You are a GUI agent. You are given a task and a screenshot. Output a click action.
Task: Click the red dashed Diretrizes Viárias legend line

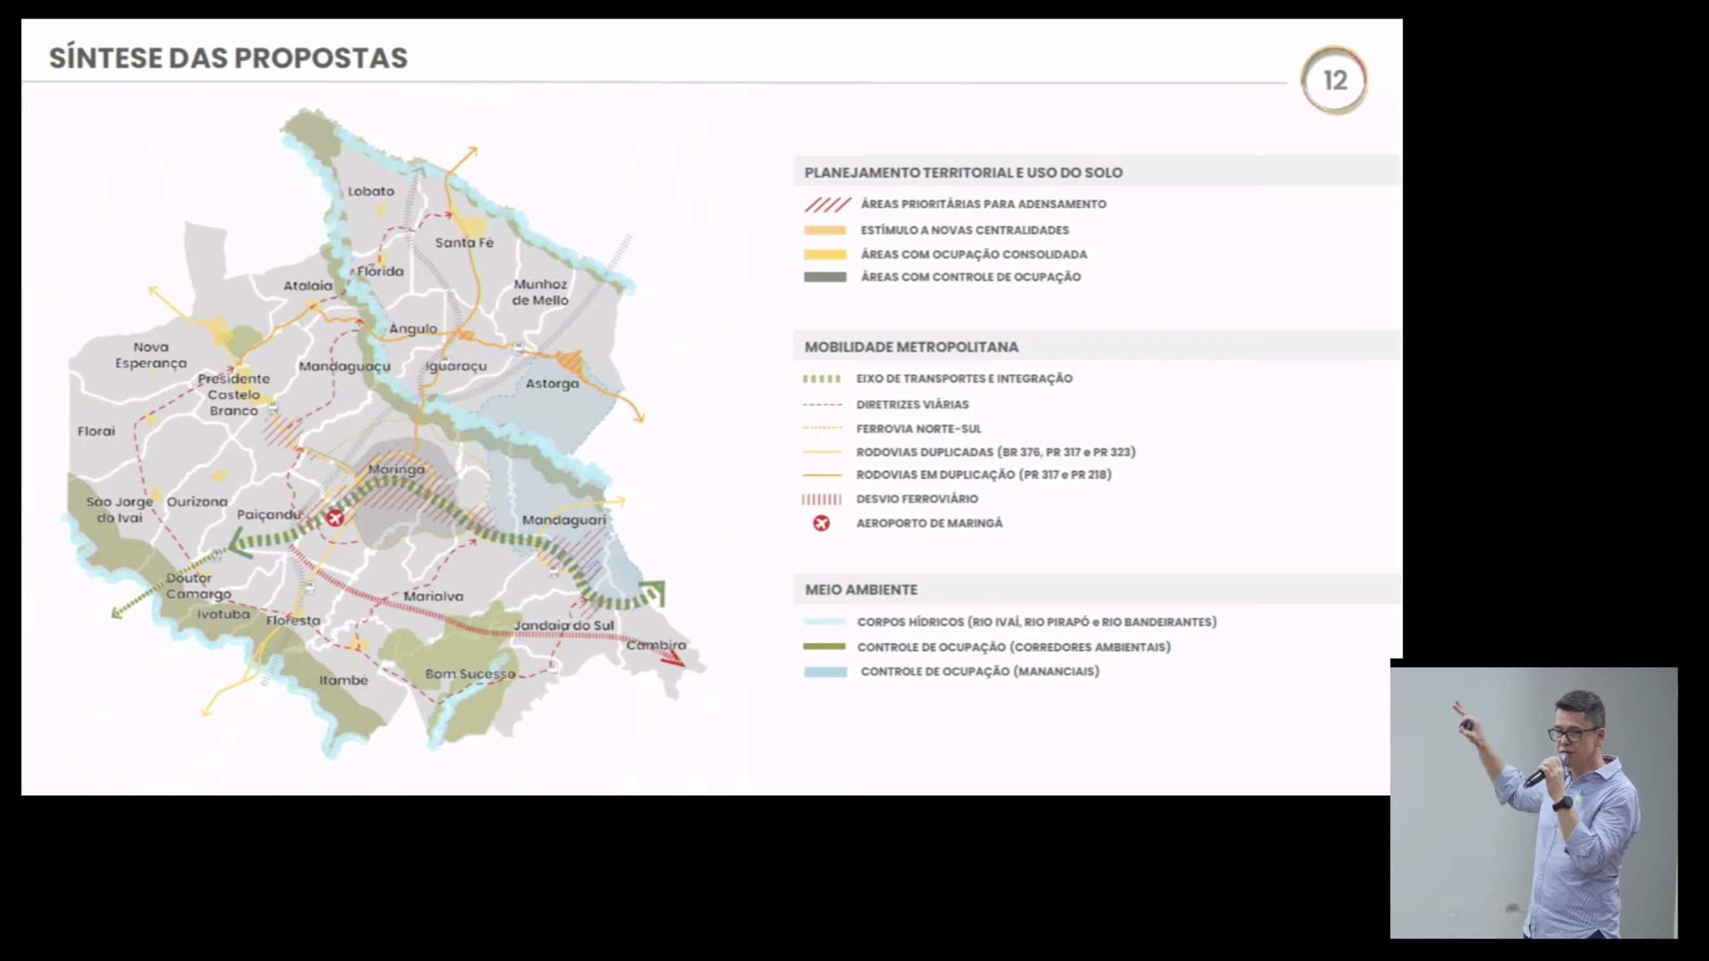[821, 404]
